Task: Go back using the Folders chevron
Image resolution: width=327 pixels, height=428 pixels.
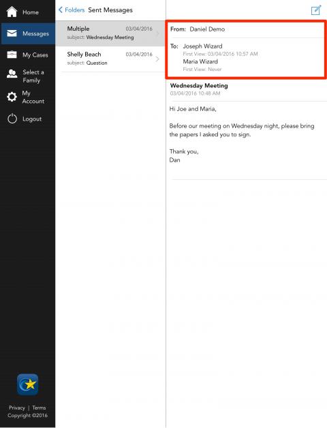Action: click(61, 10)
